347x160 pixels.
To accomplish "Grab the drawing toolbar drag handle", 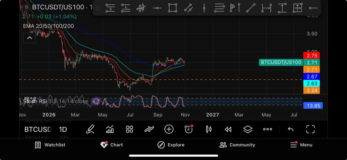I will 97,8.
